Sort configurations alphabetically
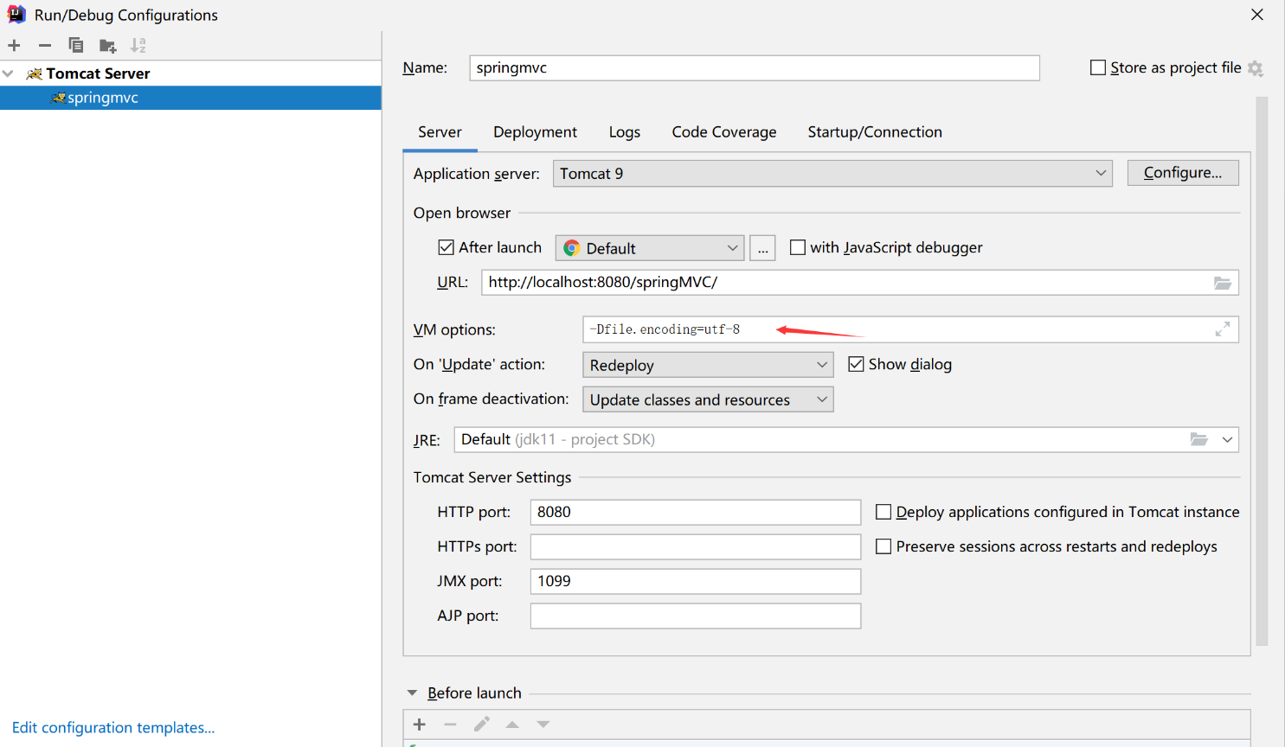 pyautogui.click(x=138, y=45)
